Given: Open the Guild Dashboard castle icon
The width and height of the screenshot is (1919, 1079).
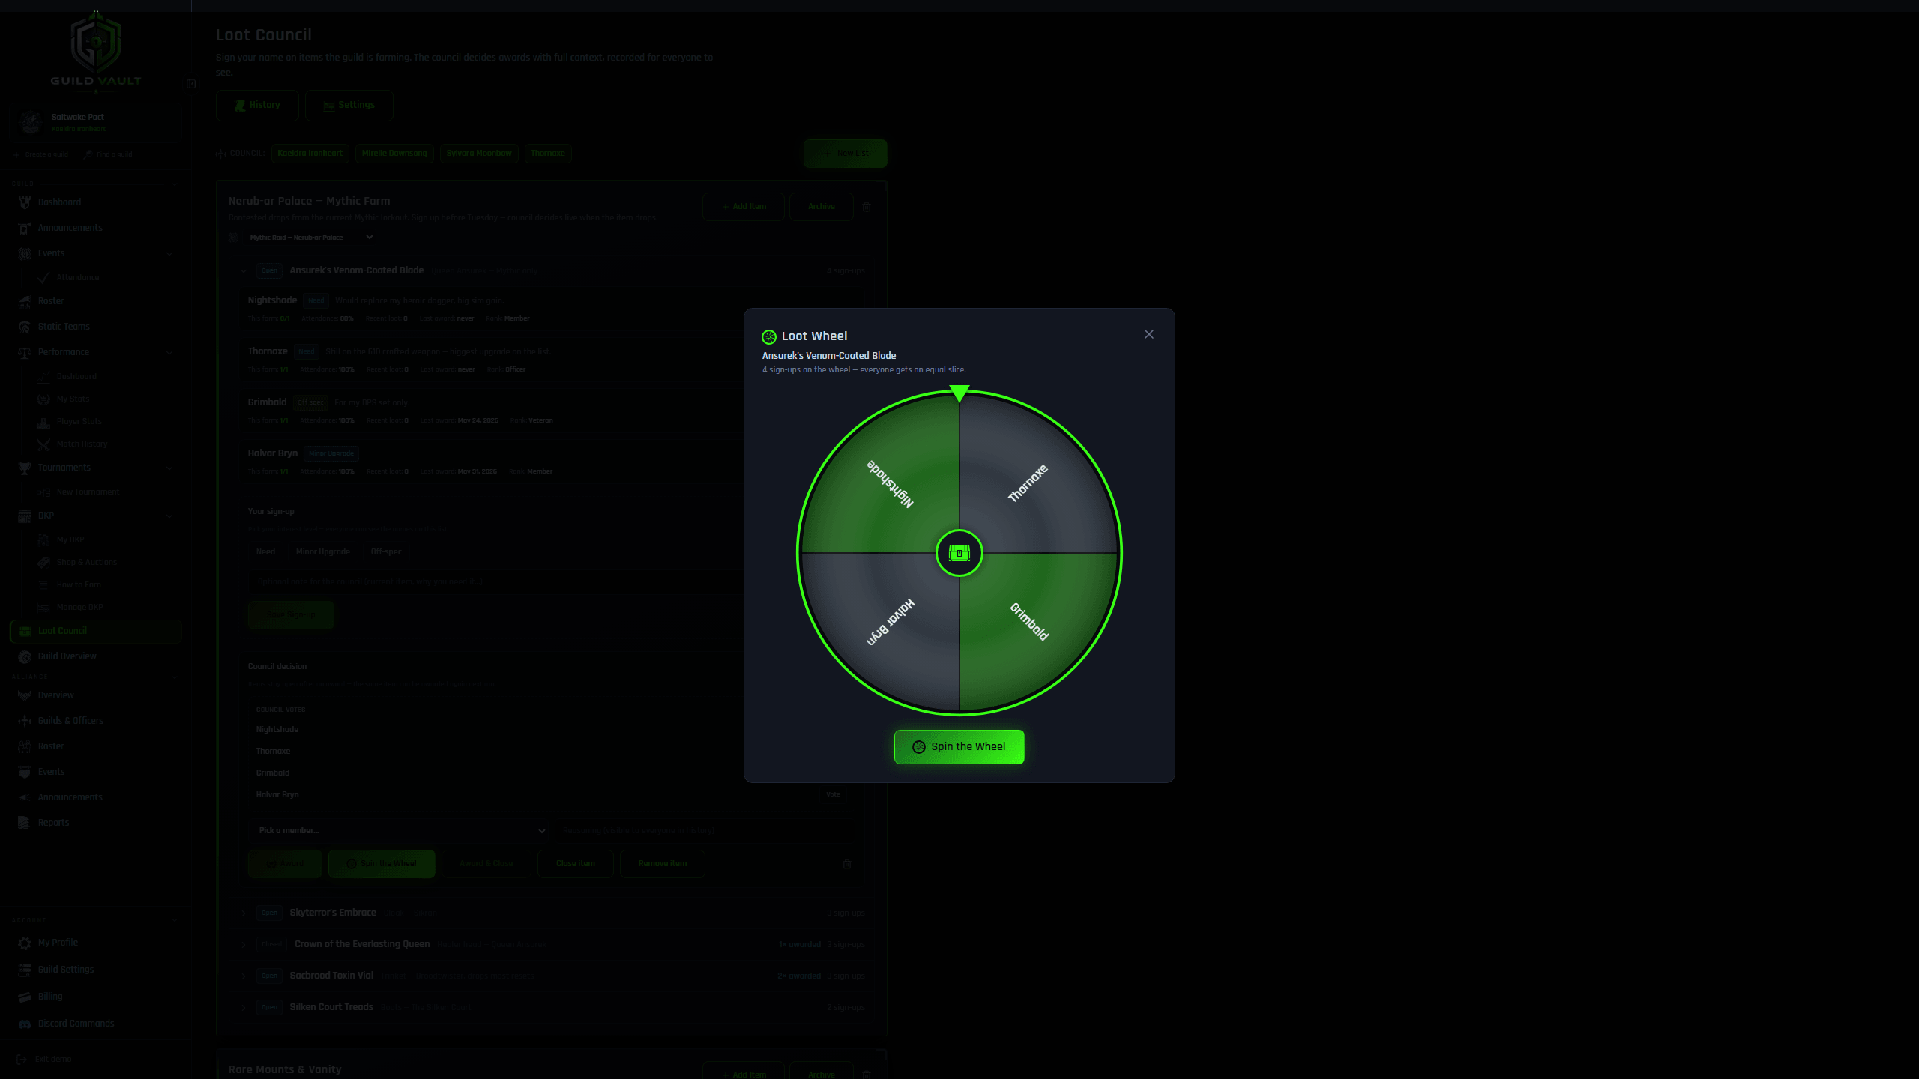Looking at the screenshot, I should click(25, 202).
